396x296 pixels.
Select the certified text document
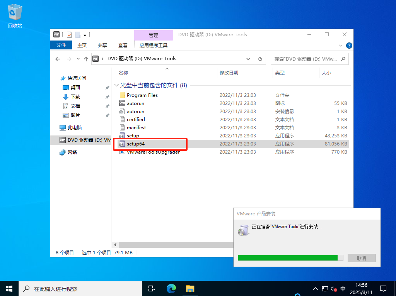(x=136, y=120)
